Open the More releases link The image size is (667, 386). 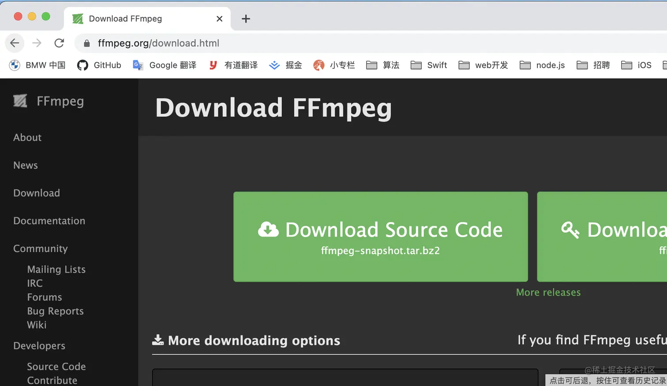point(548,293)
